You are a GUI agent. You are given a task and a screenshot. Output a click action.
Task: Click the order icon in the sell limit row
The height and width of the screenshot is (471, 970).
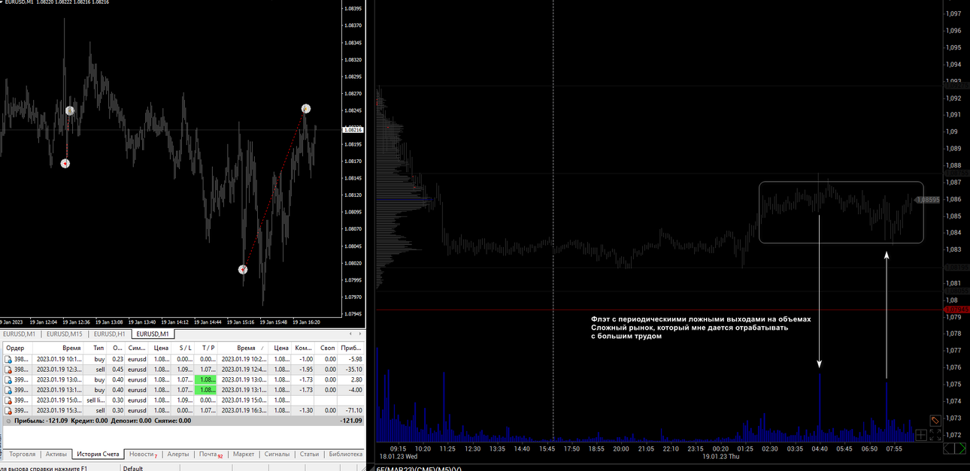pyautogui.click(x=8, y=400)
